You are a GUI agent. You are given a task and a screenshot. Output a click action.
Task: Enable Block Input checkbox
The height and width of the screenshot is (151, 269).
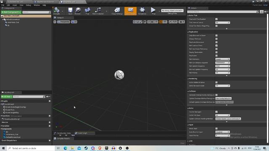[216, 128]
